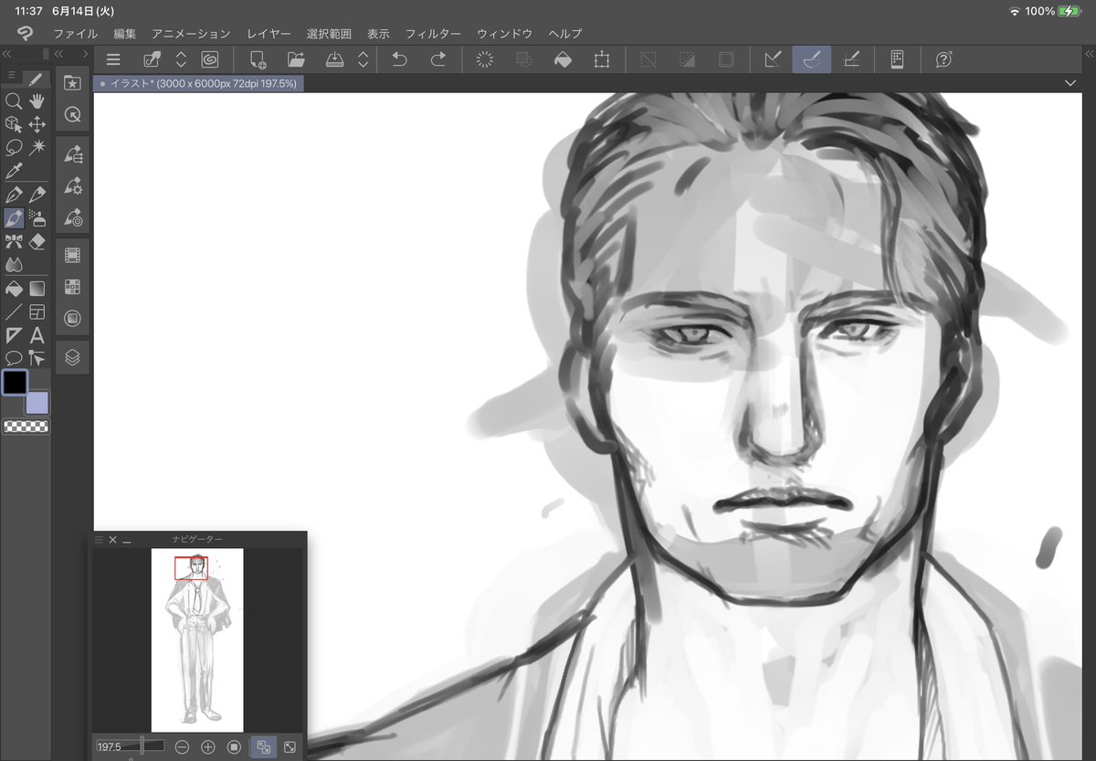Open the 編集 menu
1096x761 pixels.
point(125,34)
